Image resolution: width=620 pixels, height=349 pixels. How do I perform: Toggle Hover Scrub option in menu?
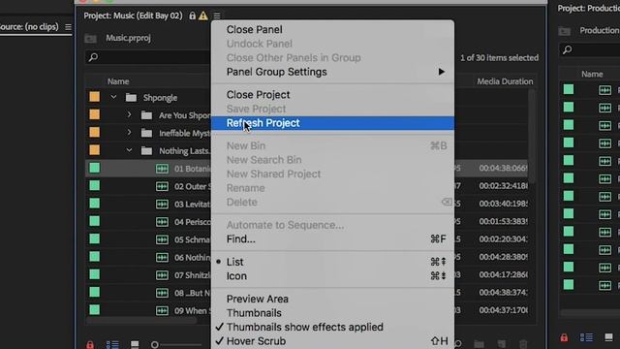[x=256, y=341]
